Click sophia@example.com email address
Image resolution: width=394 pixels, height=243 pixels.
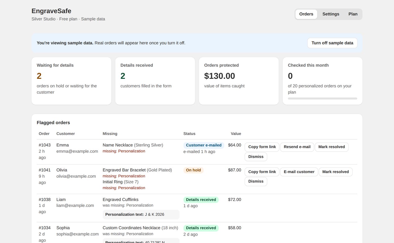coord(77,234)
